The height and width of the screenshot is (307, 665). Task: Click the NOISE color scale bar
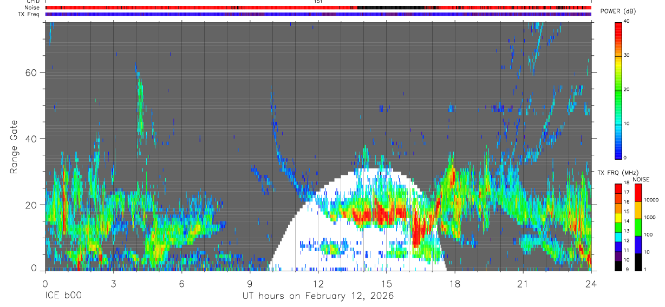pos(639,227)
